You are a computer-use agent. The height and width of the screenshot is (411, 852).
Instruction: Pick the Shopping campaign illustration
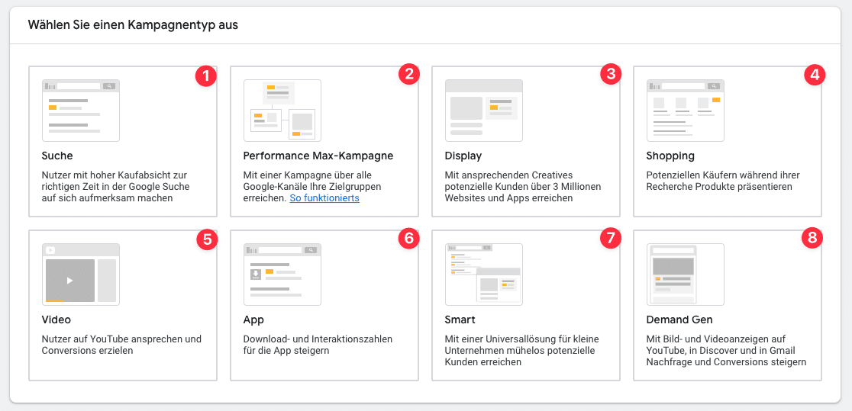point(685,111)
